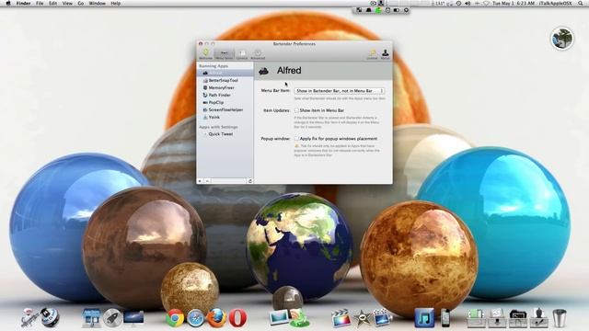Open the Finder menu in the menu bar
This screenshot has height=331, width=589.
23,3
